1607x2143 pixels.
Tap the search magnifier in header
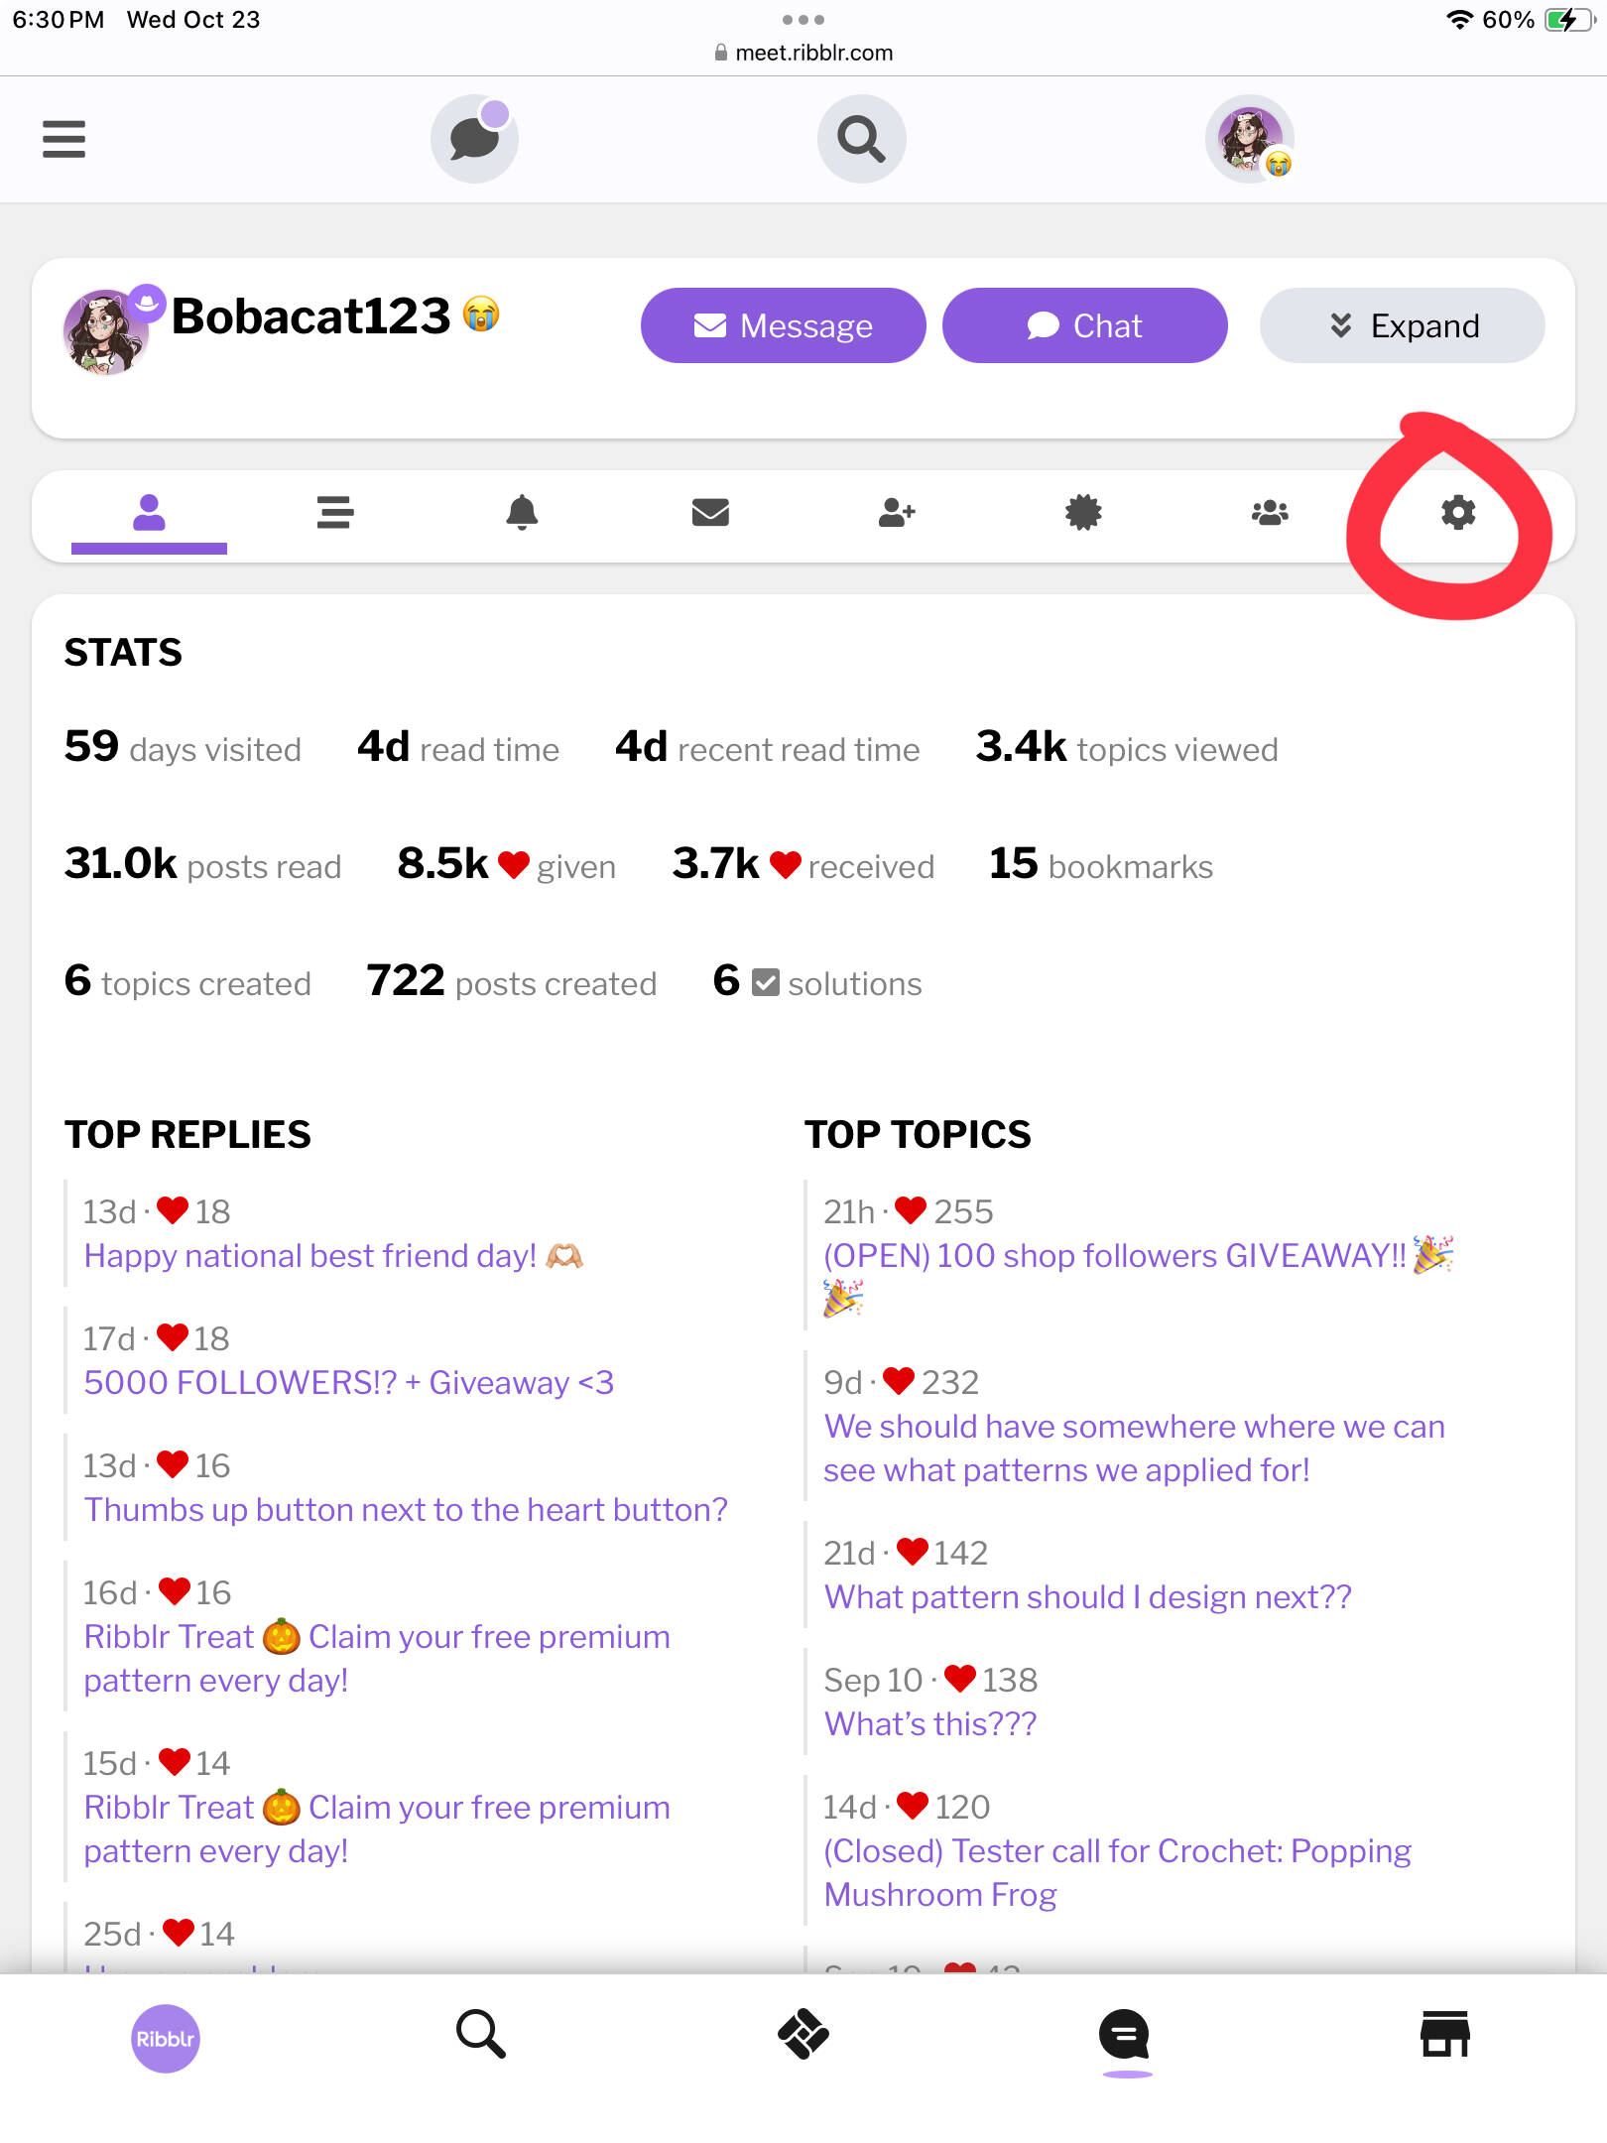[x=861, y=139]
